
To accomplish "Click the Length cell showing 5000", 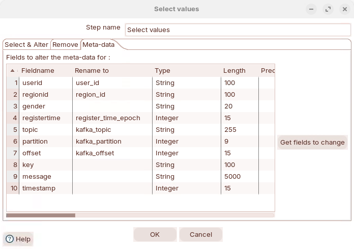I will 239,177.
